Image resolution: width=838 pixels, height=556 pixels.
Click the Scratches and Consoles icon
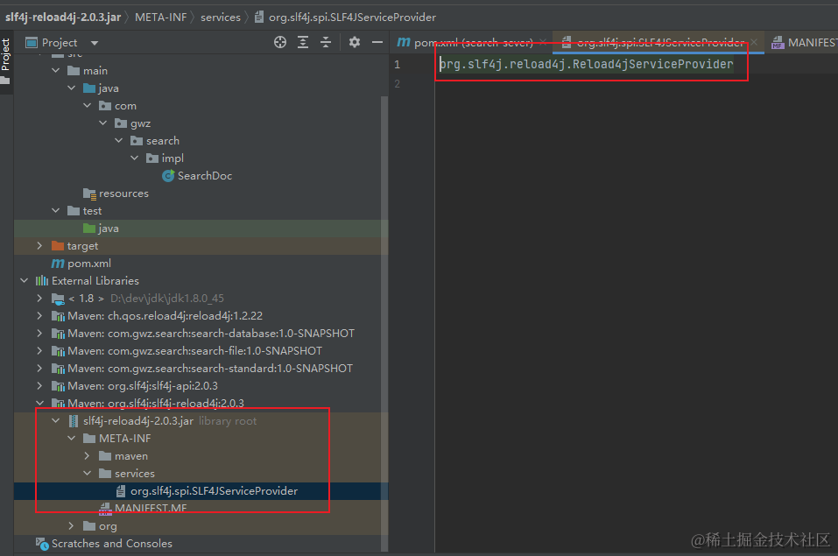[x=42, y=544]
